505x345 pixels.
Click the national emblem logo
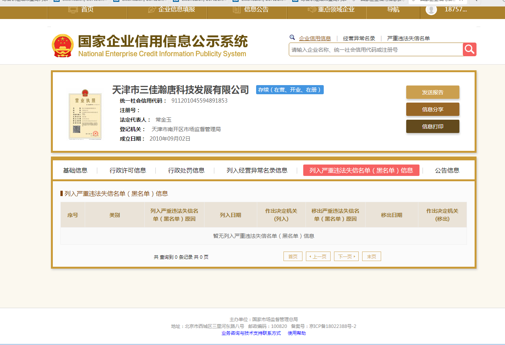(63, 46)
